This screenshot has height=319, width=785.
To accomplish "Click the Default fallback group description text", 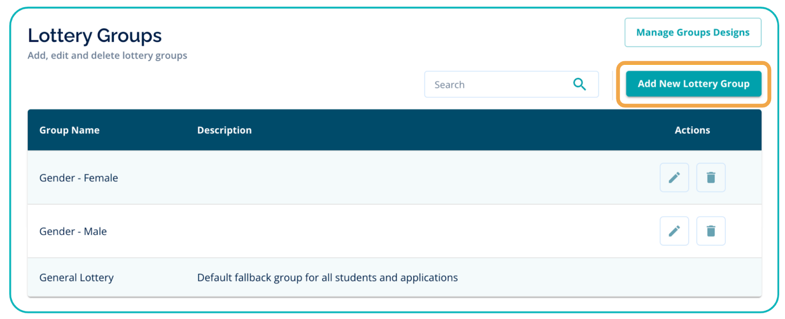I will click(x=327, y=278).
